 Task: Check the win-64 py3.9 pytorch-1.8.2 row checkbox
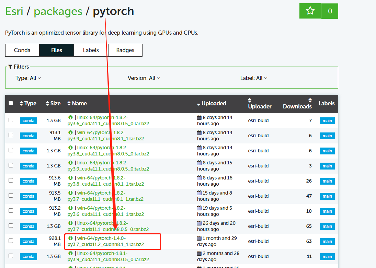11,135
